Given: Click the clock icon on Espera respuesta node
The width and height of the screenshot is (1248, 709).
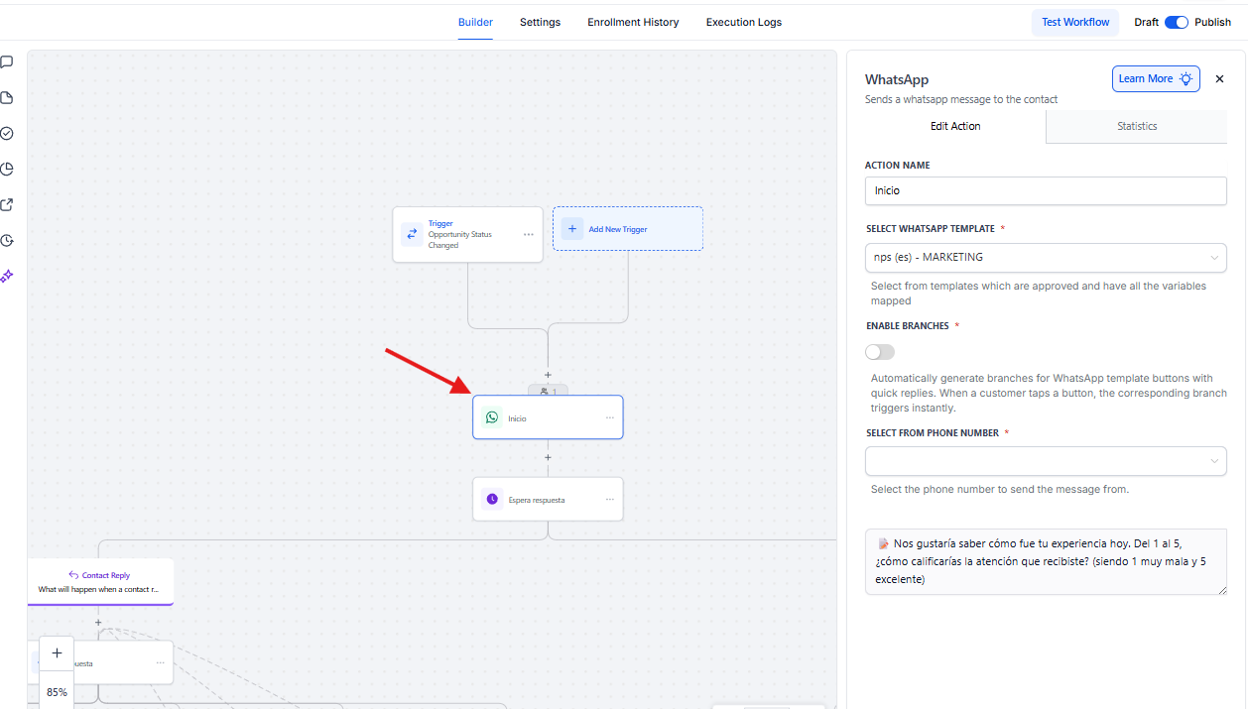Looking at the screenshot, I should coord(492,499).
